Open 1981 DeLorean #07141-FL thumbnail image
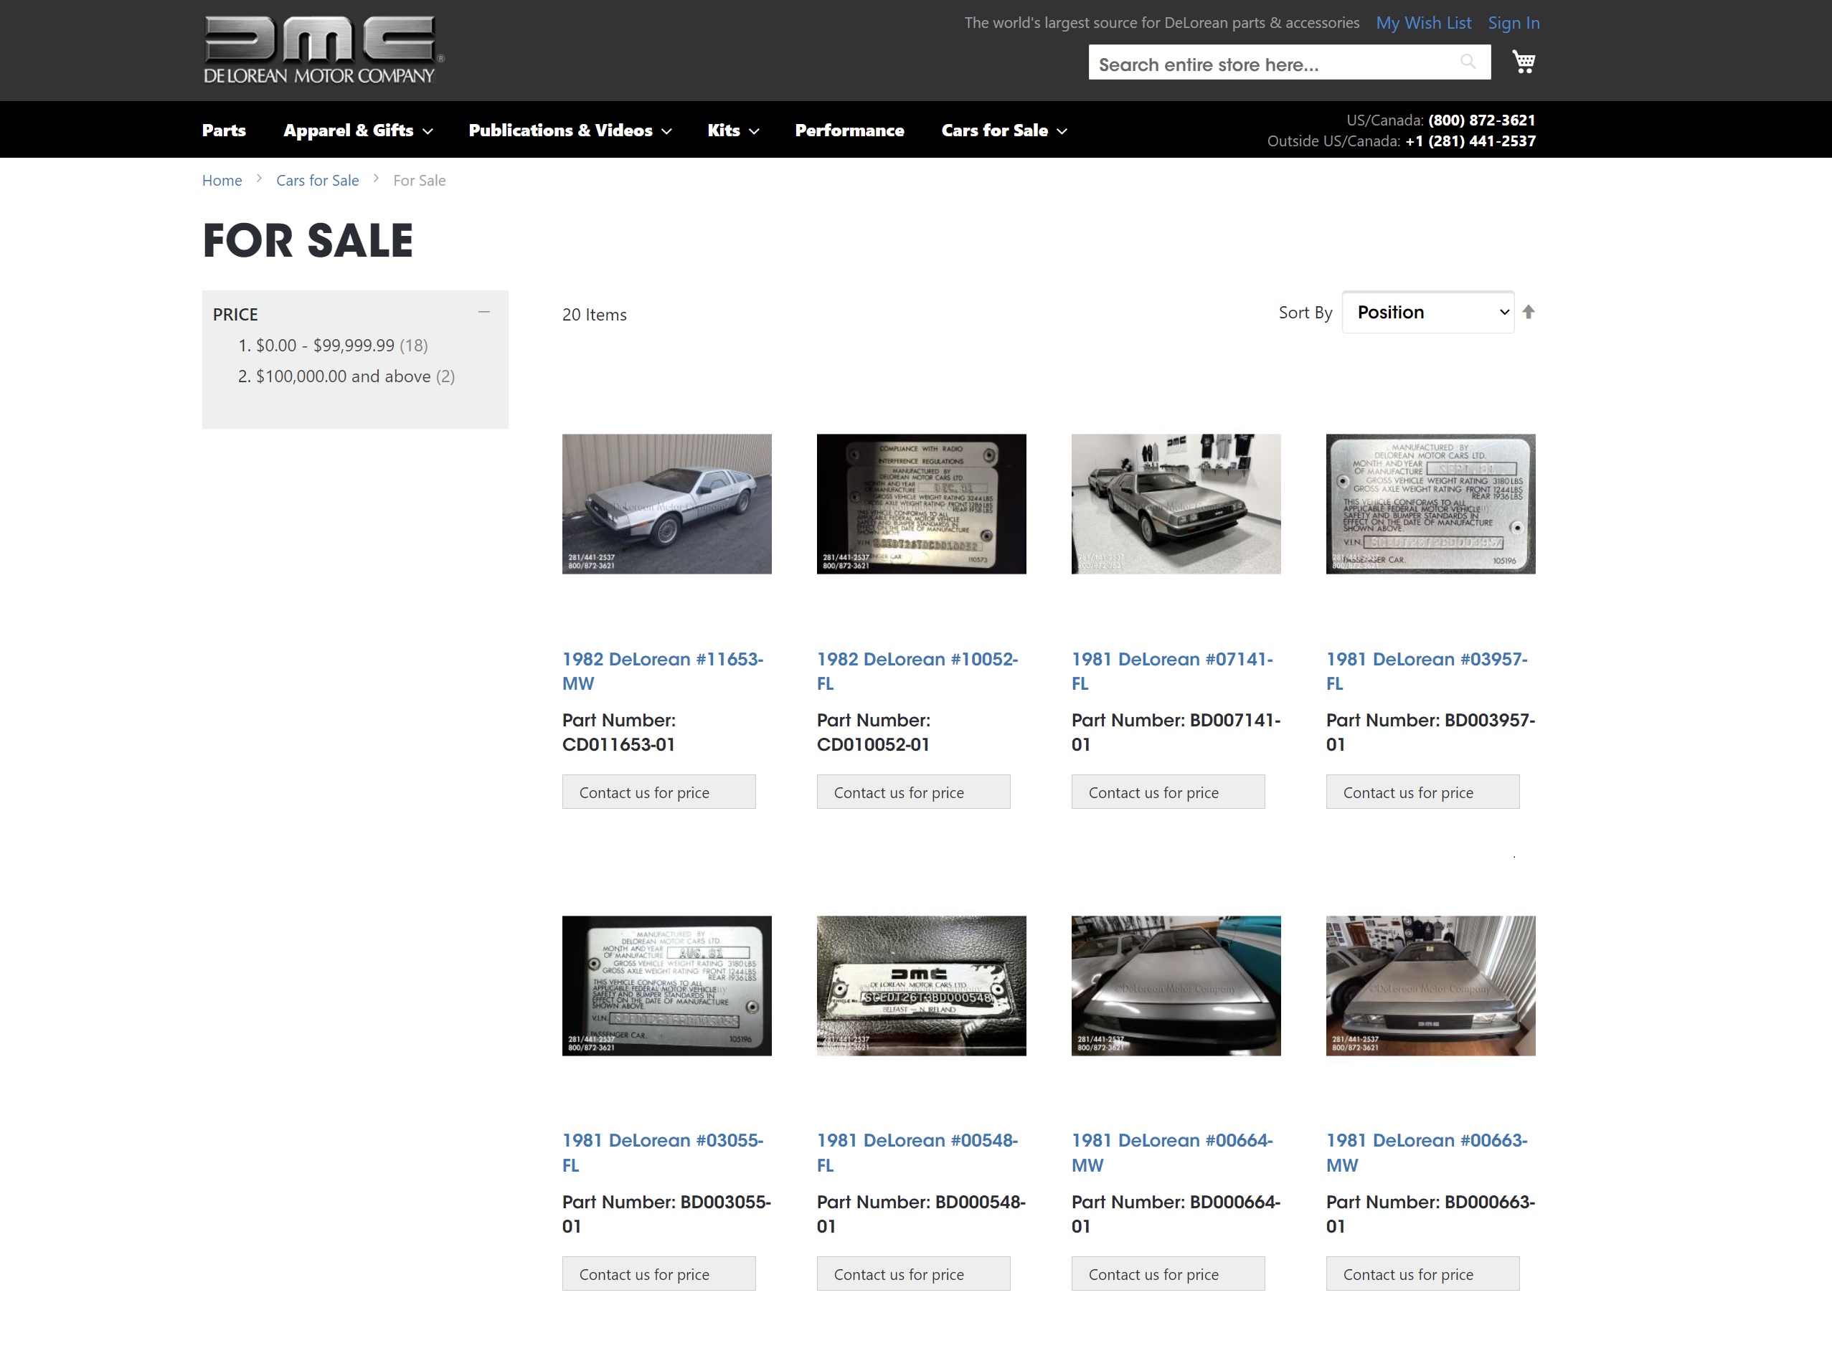 pyautogui.click(x=1175, y=503)
